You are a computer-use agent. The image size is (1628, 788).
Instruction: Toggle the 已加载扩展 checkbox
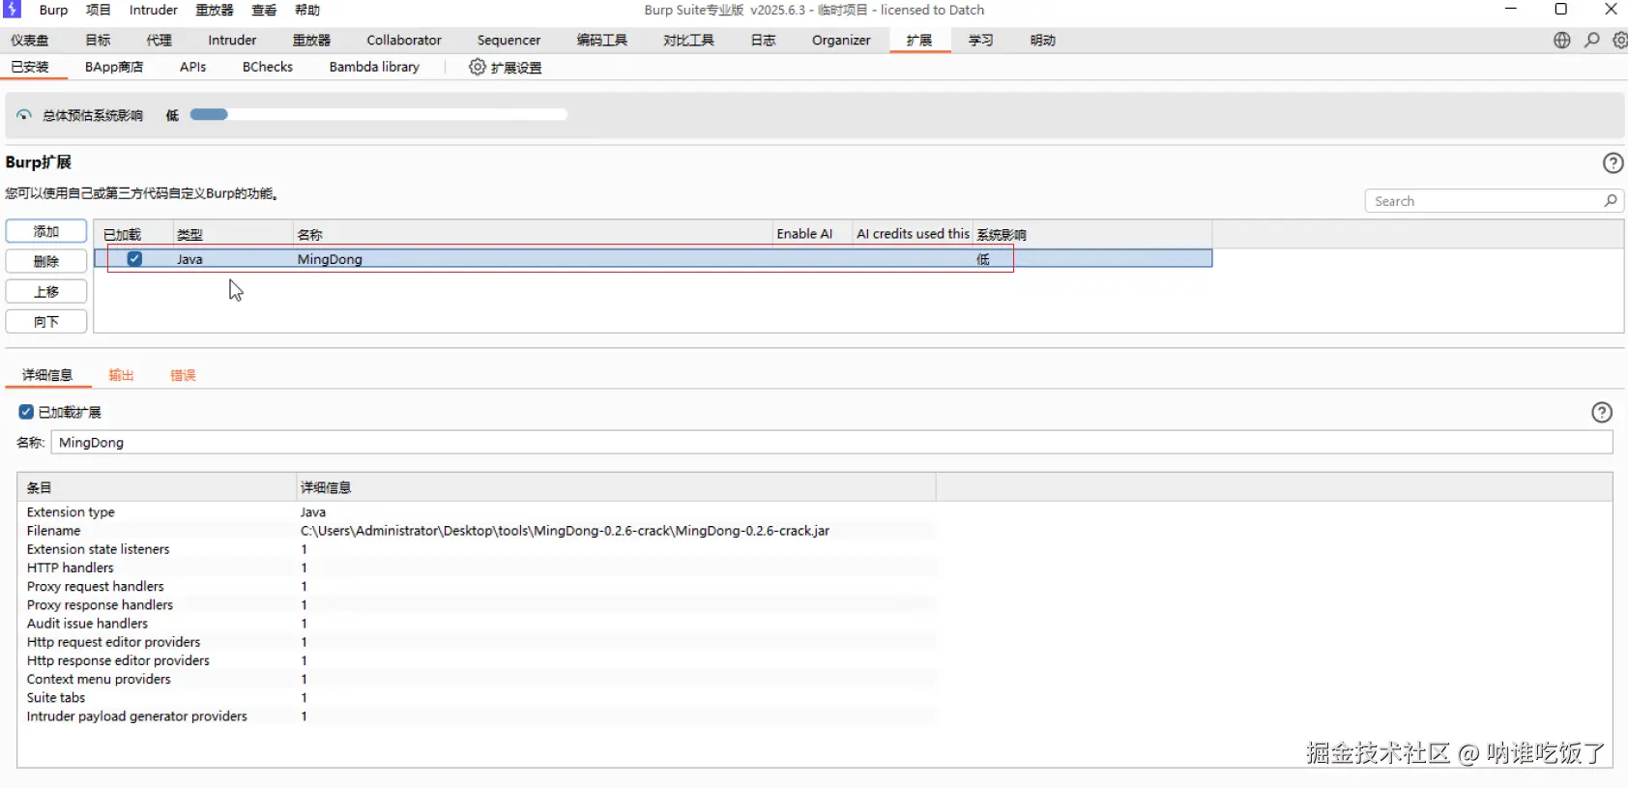click(26, 412)
